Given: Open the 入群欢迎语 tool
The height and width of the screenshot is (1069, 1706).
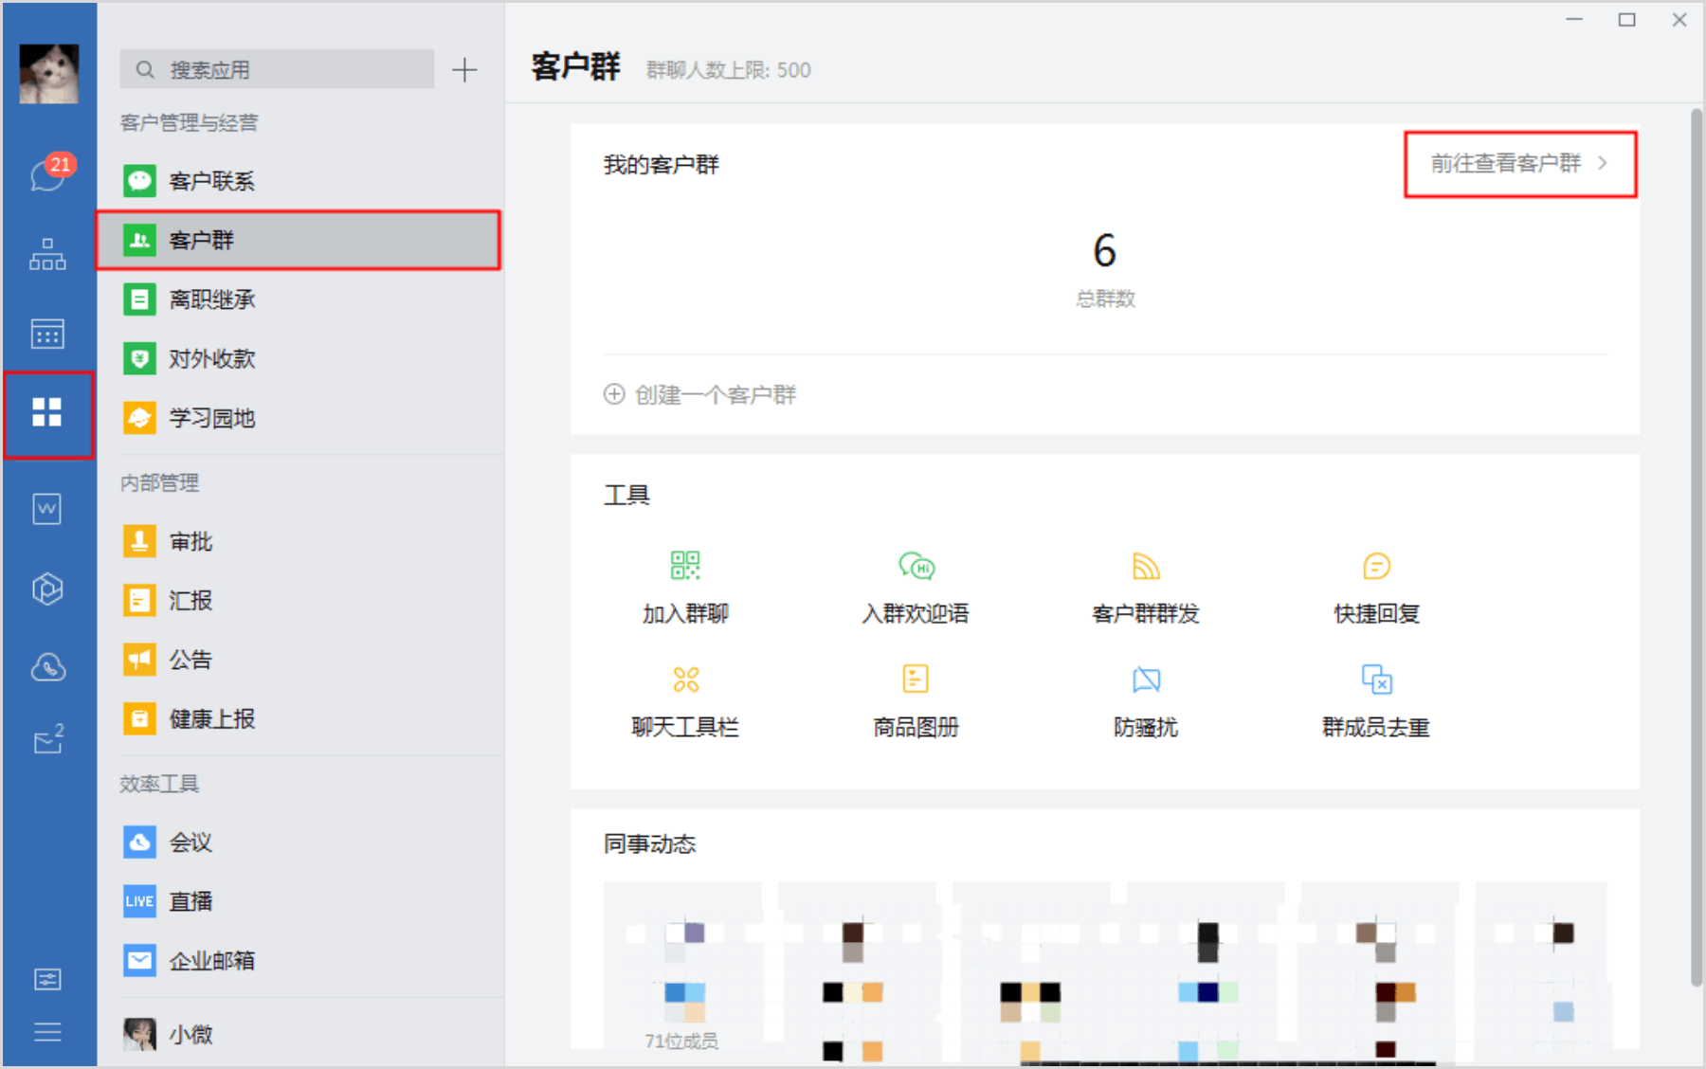Looking at the screenshot, I should click(916, 586).
